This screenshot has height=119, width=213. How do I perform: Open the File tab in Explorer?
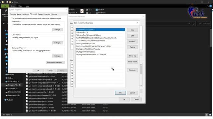[5, 6]
